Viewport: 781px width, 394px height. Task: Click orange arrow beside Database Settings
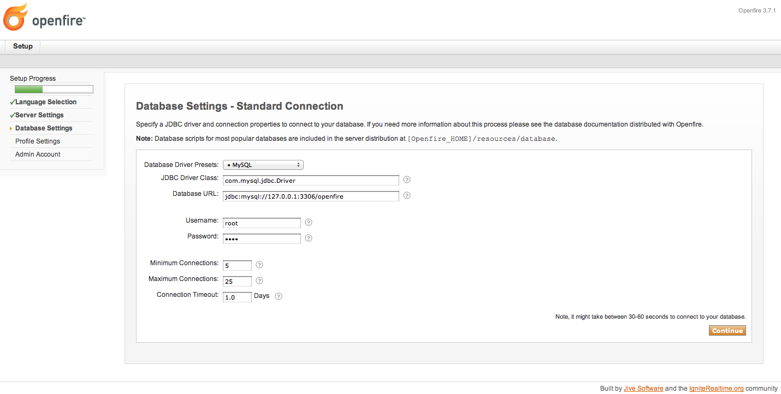coord(11,128)
